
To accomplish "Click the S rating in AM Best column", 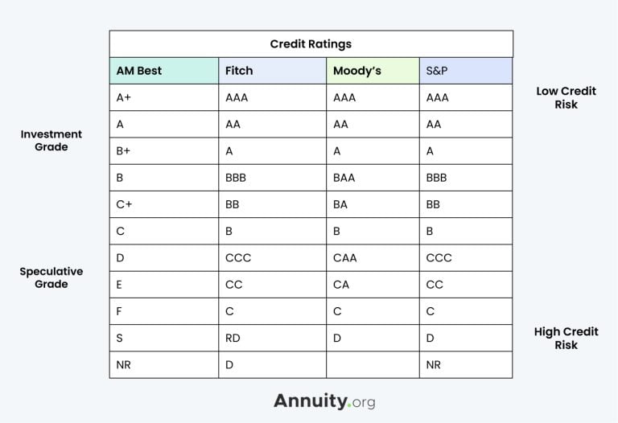I will 120,338.
